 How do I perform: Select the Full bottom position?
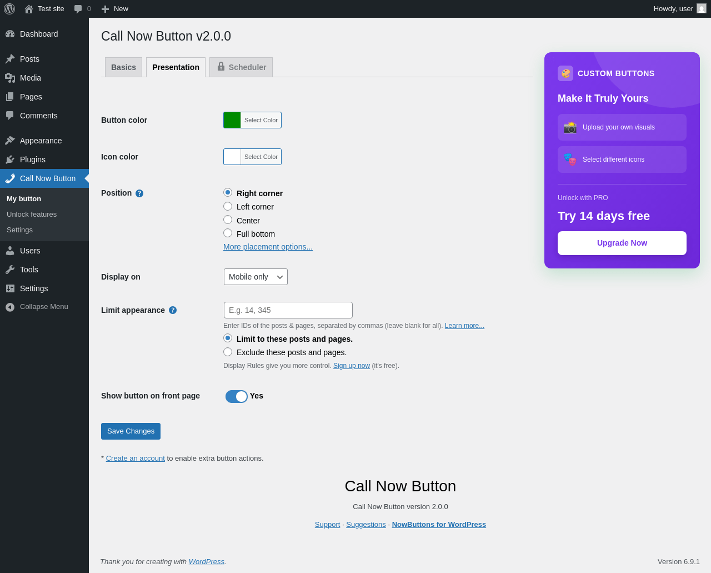[x=228, y=233]
